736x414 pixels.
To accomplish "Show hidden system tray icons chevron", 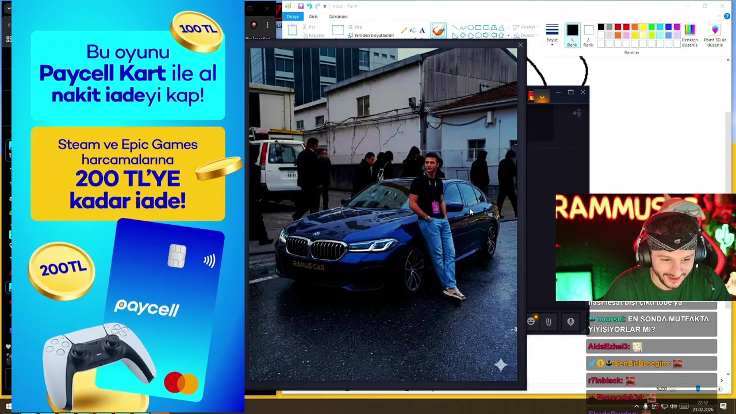I will 637,407.
